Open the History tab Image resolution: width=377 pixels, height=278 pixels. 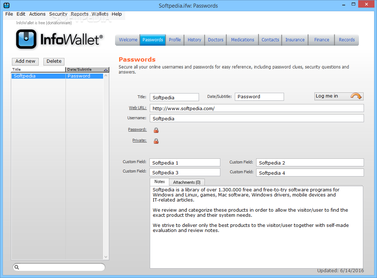pos(194,40)
